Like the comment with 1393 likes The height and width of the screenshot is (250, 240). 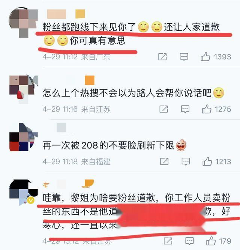click(205, 57)
